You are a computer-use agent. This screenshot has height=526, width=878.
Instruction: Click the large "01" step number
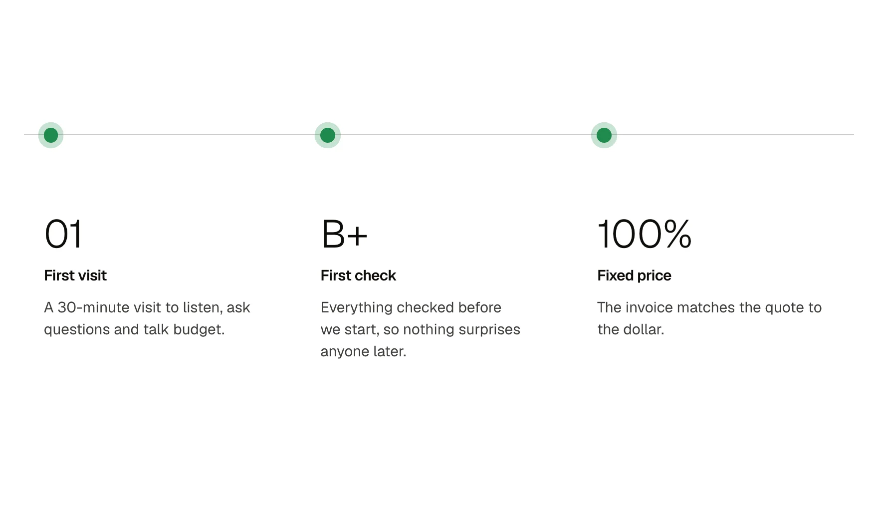(63, 234)
